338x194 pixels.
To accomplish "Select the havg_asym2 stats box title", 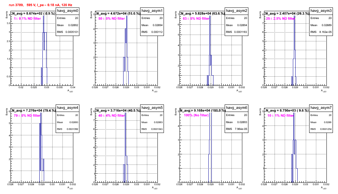I will pyautogui.click(x=237, y=11).
